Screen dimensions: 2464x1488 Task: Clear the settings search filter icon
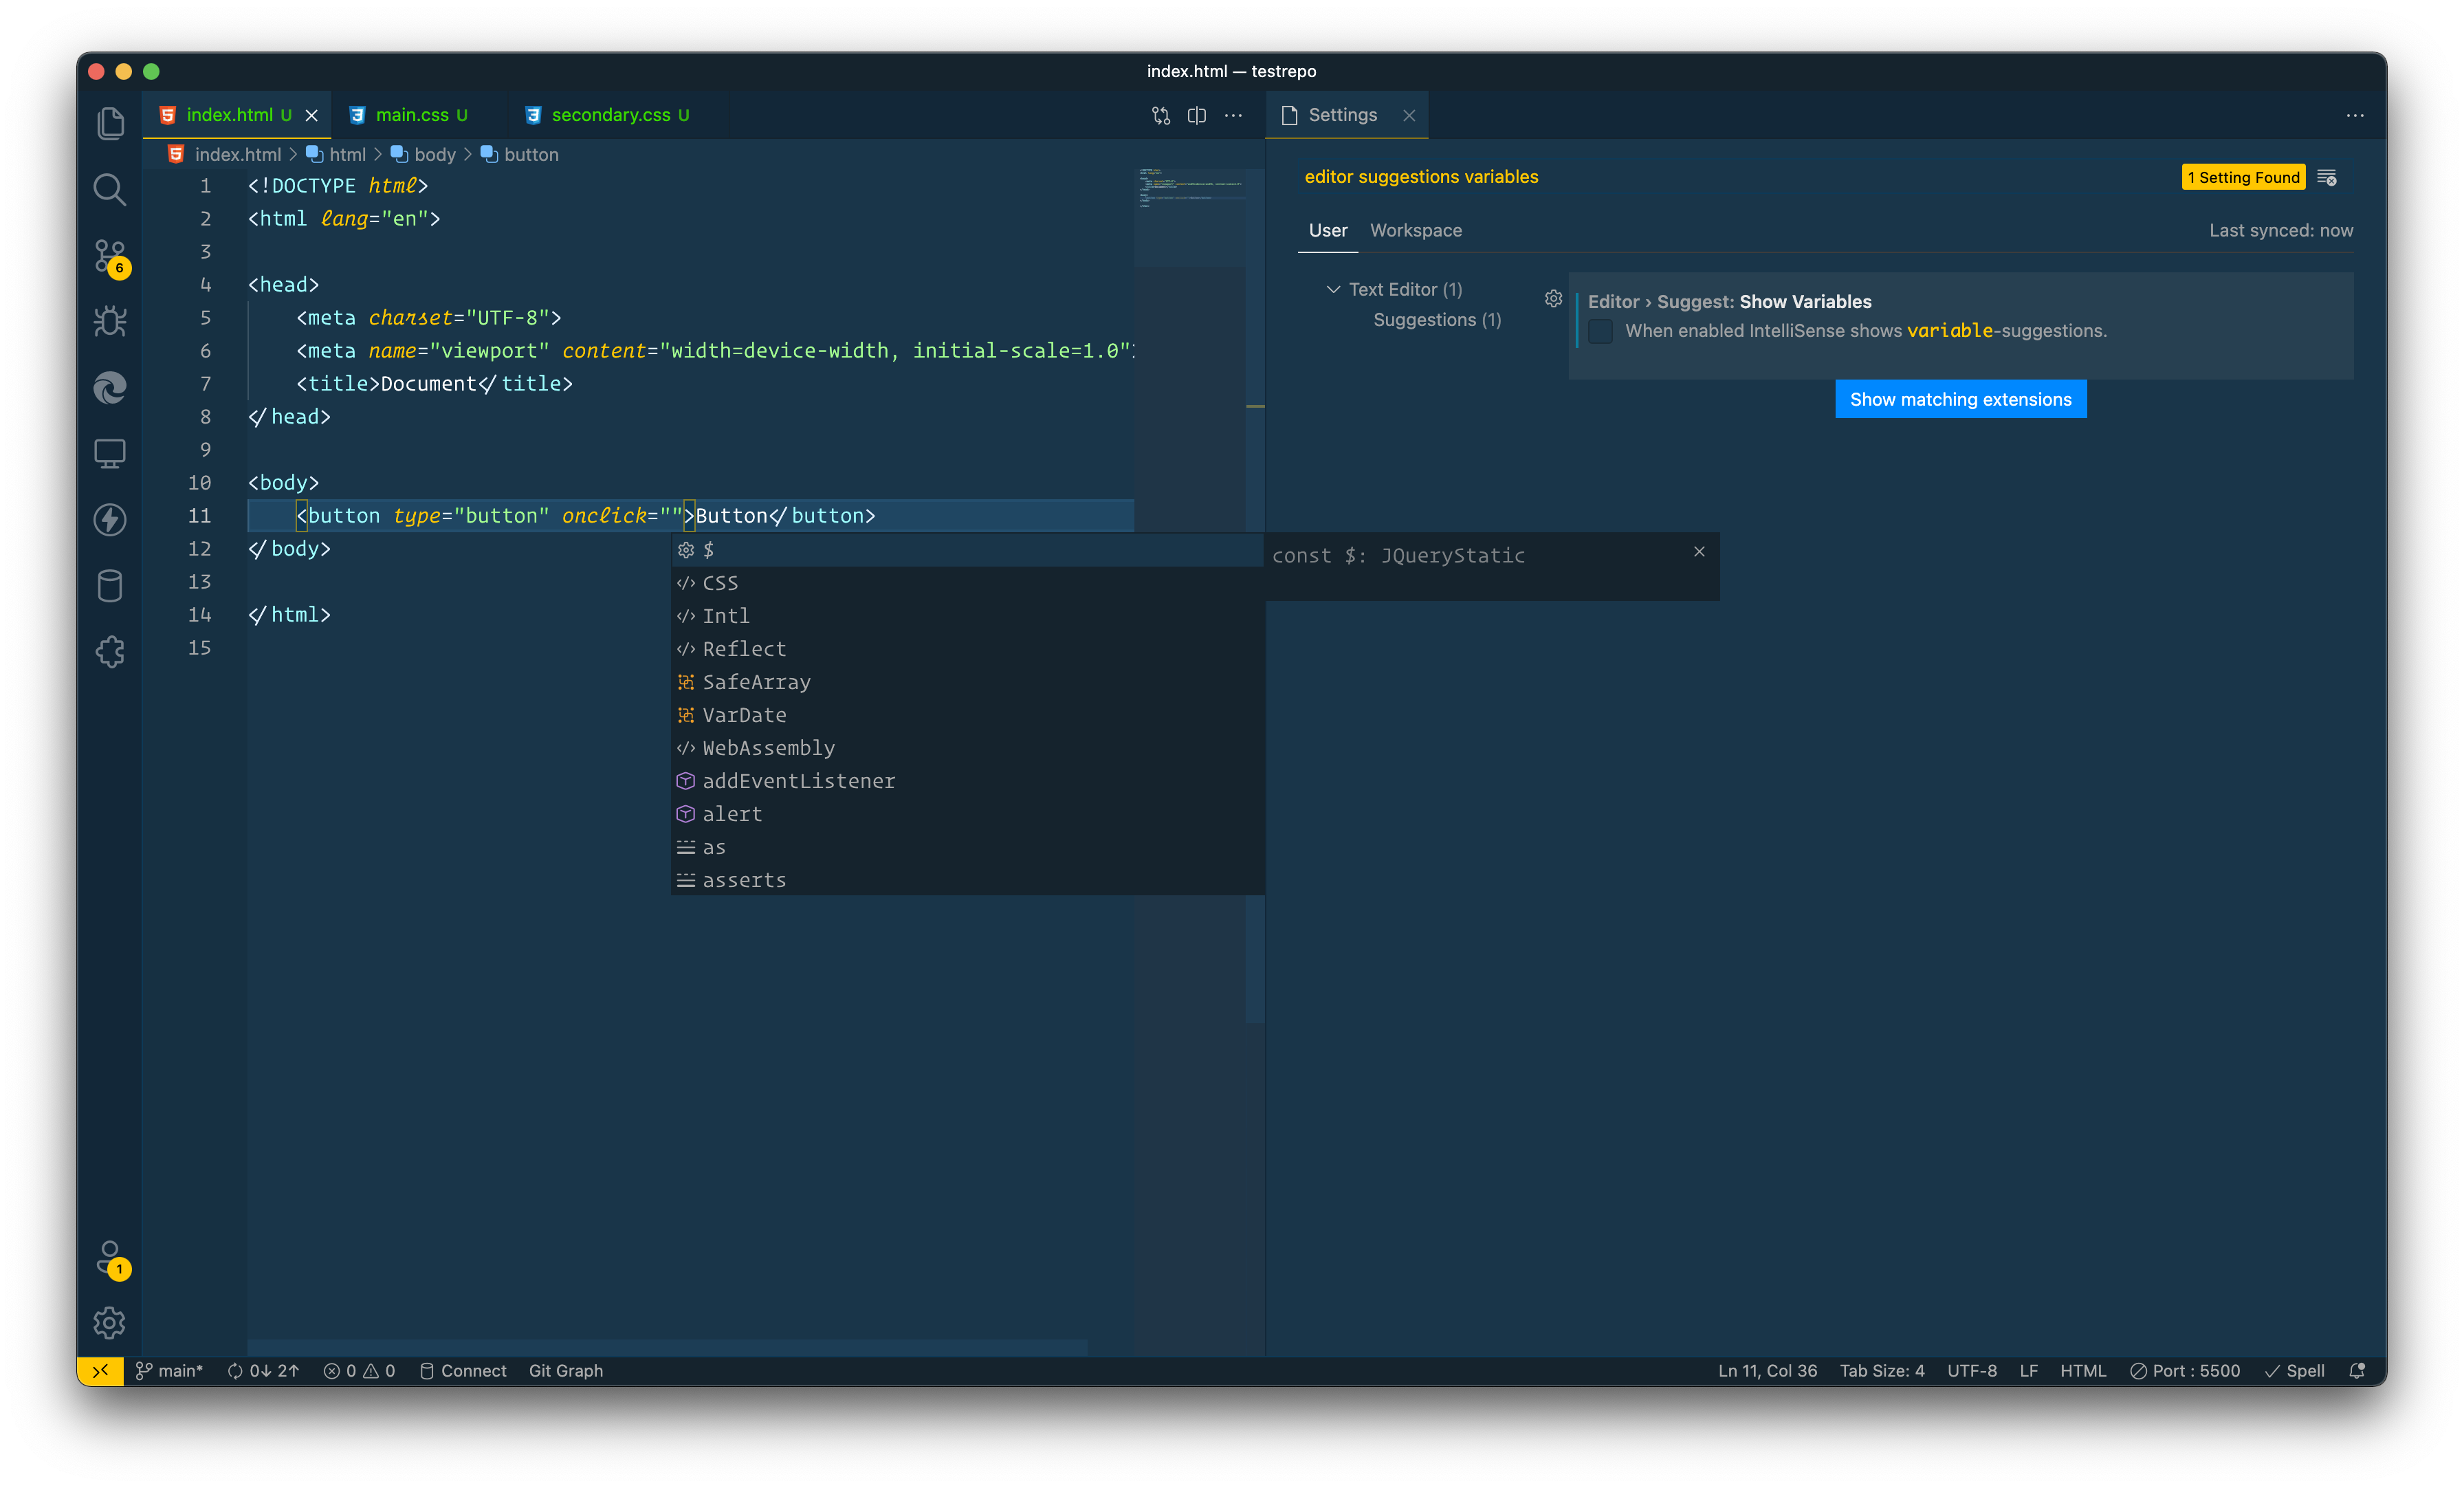click(x=2328, y=177)
